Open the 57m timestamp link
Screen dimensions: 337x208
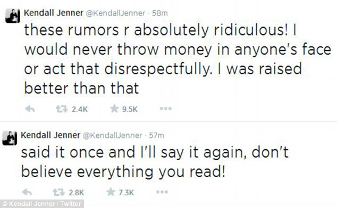[156, 136]
